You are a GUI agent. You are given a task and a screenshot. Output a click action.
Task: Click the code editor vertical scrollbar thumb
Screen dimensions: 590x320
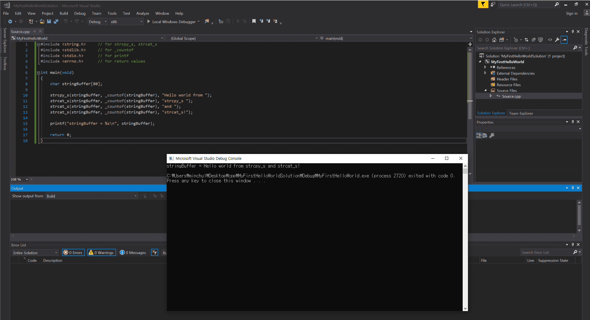470,86
